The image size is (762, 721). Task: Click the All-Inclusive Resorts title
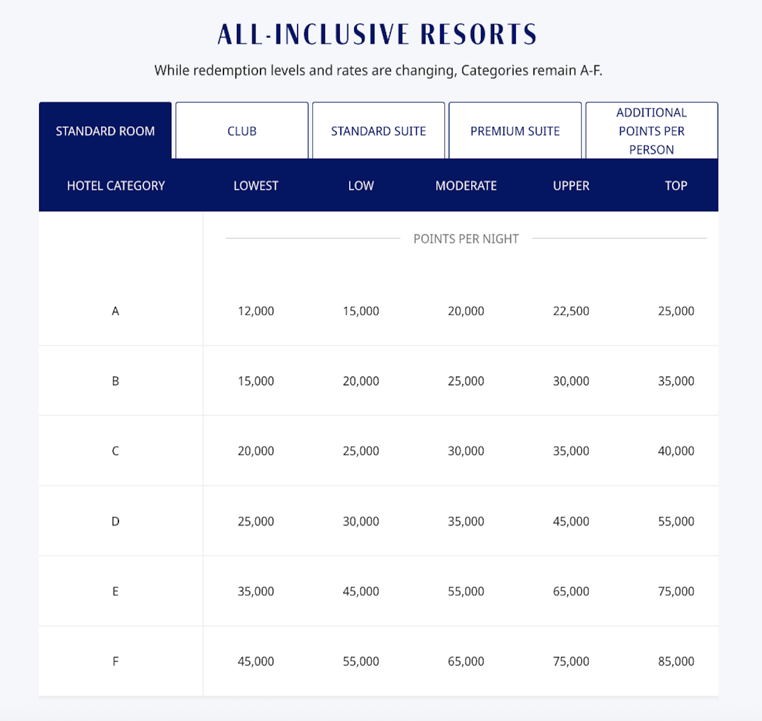(x=376, y=34)
